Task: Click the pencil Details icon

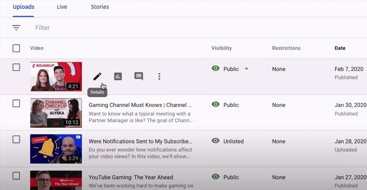Action: pos(97,77)
